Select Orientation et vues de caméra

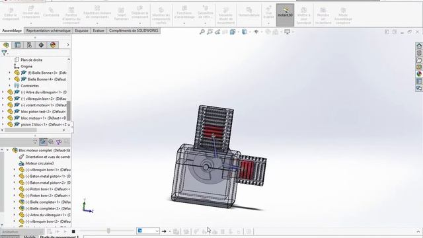click(48, 157)
